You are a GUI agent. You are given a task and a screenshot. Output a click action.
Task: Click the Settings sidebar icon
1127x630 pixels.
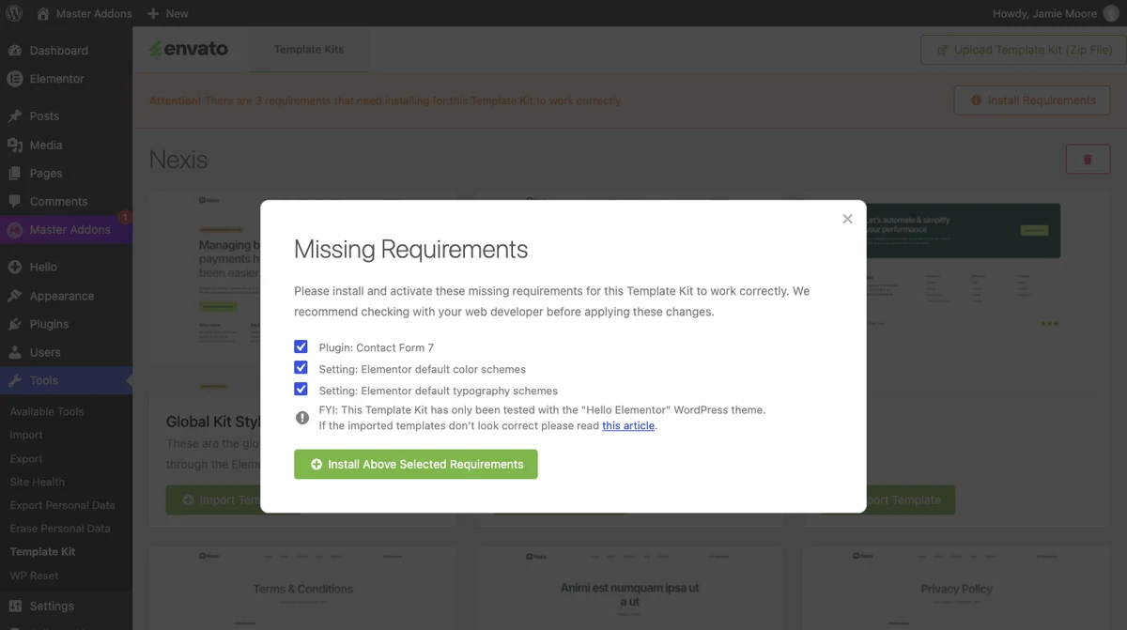pos(15,606)
